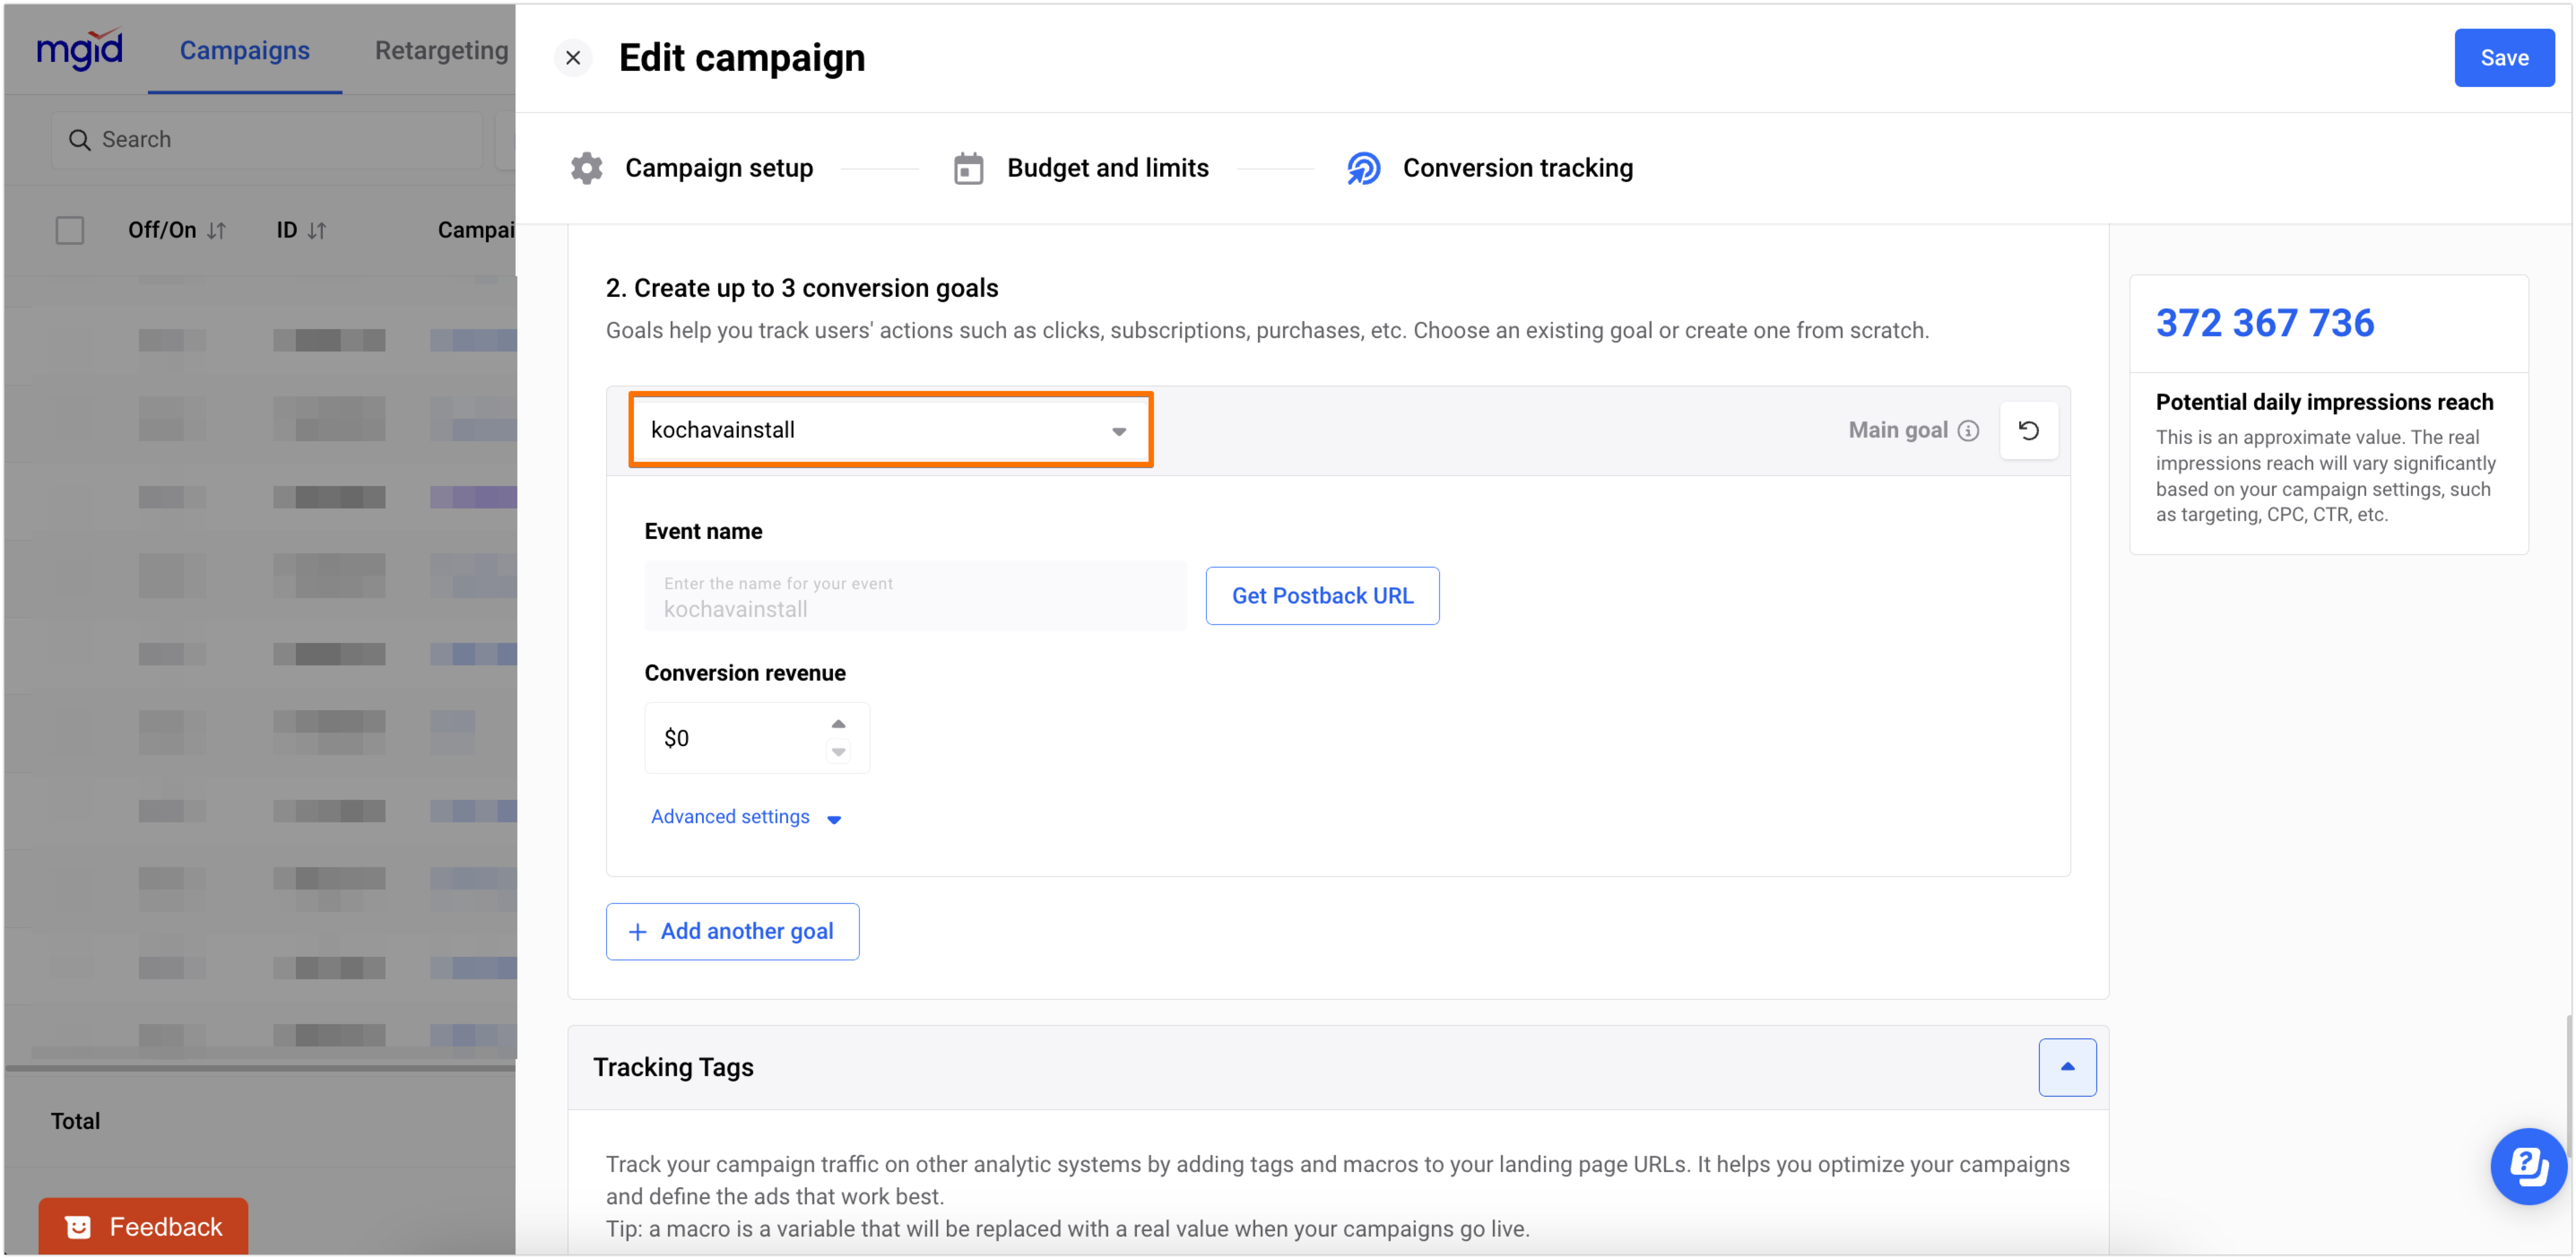Click the Get Postback URL button

1321,596
